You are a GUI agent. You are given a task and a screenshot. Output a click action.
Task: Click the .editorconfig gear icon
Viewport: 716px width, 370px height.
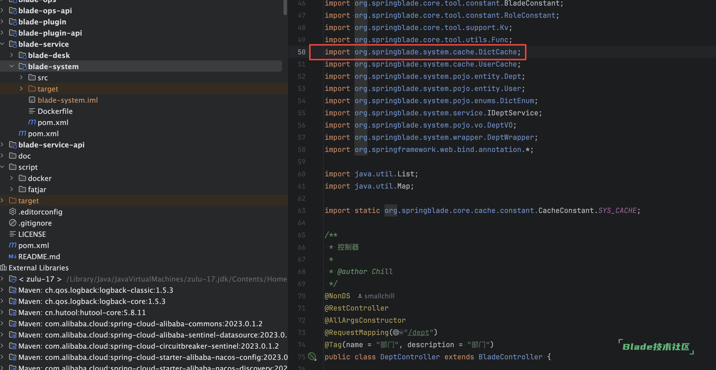[12, 212]
